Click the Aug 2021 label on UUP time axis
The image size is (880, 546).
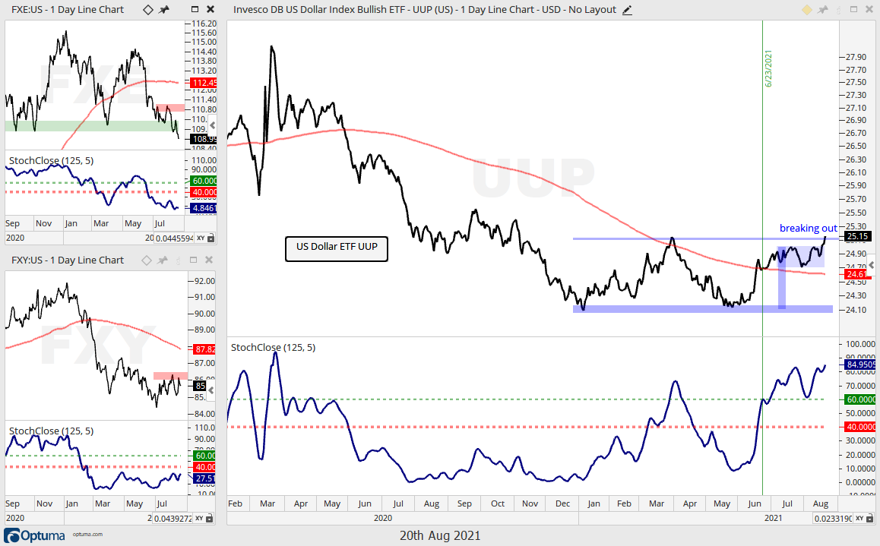(x=821, y=503)
